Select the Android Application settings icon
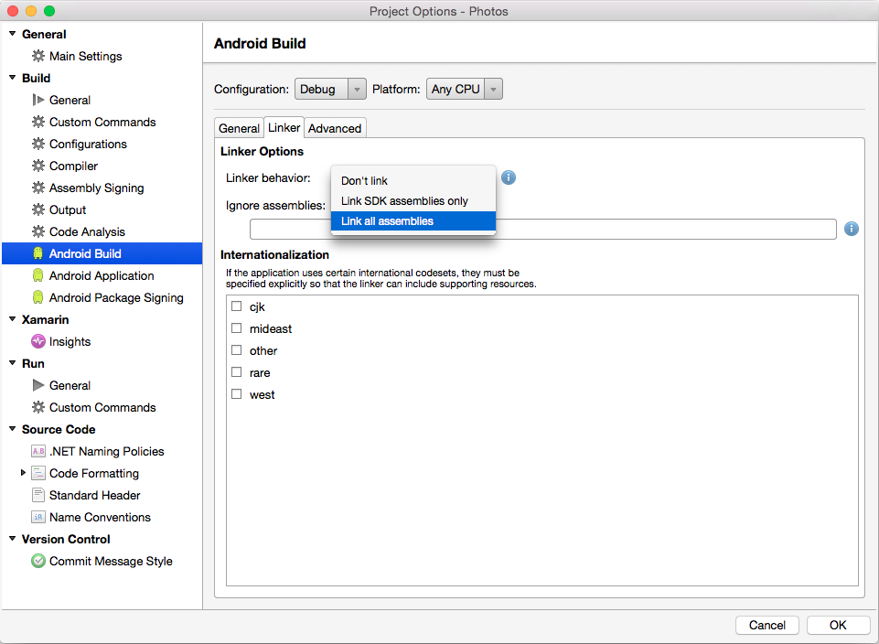 coord(37,275)
